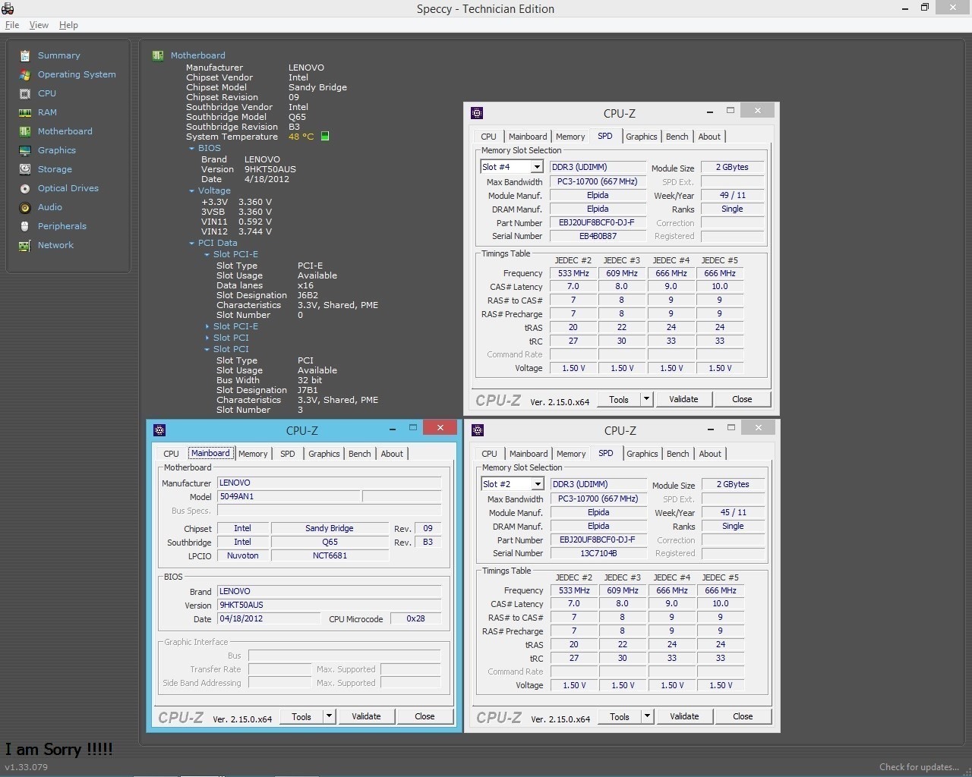Open the Network sidebar icon
This screenshot has width=972, height=777.
click(x=25, y=245)
